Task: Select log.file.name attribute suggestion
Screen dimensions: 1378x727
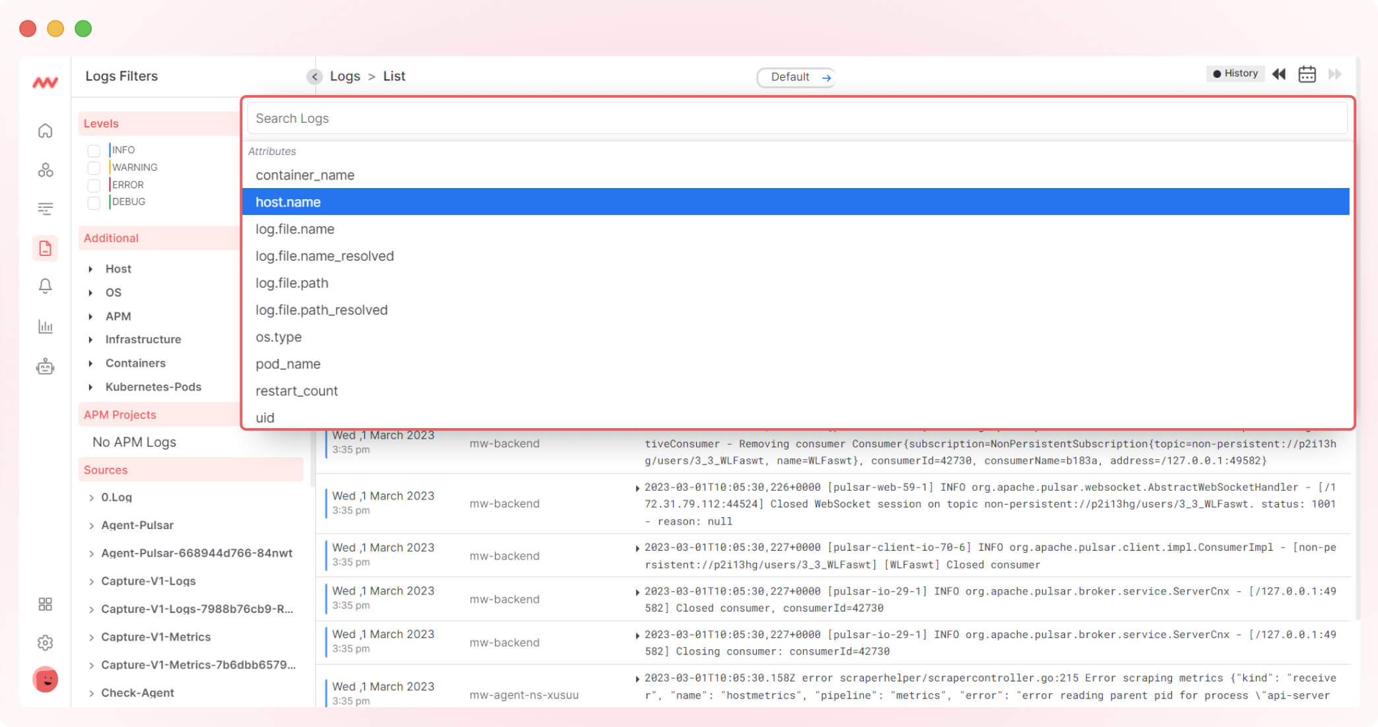Action: coord(796,229)
